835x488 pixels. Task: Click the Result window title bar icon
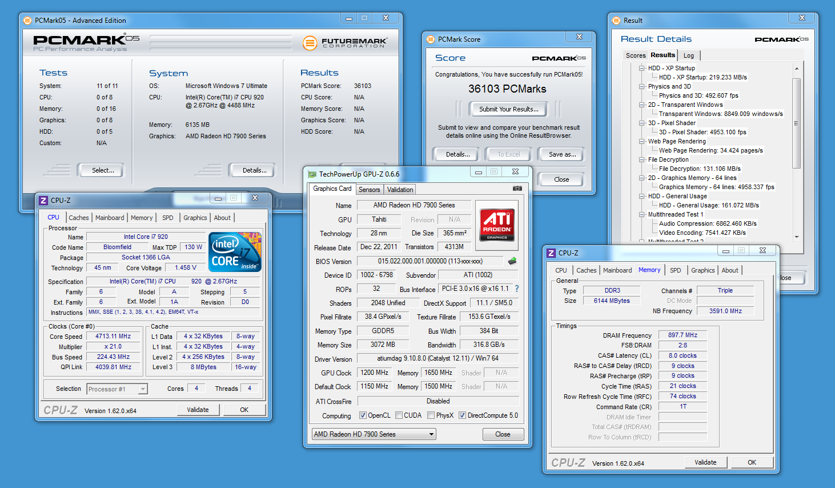click(616, 21)
